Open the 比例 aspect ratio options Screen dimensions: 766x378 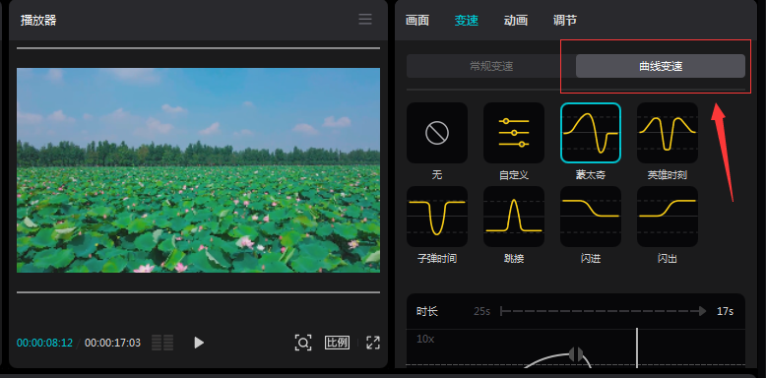[337, 343]
